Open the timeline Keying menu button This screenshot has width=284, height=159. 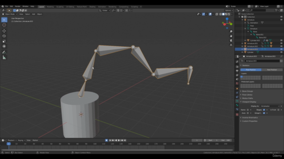tap(21, 140)
